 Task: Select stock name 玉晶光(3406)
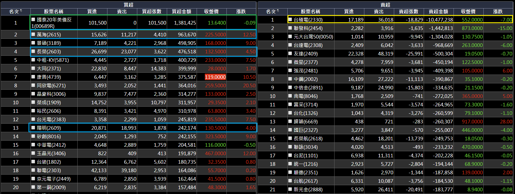[x=51, y=153]
